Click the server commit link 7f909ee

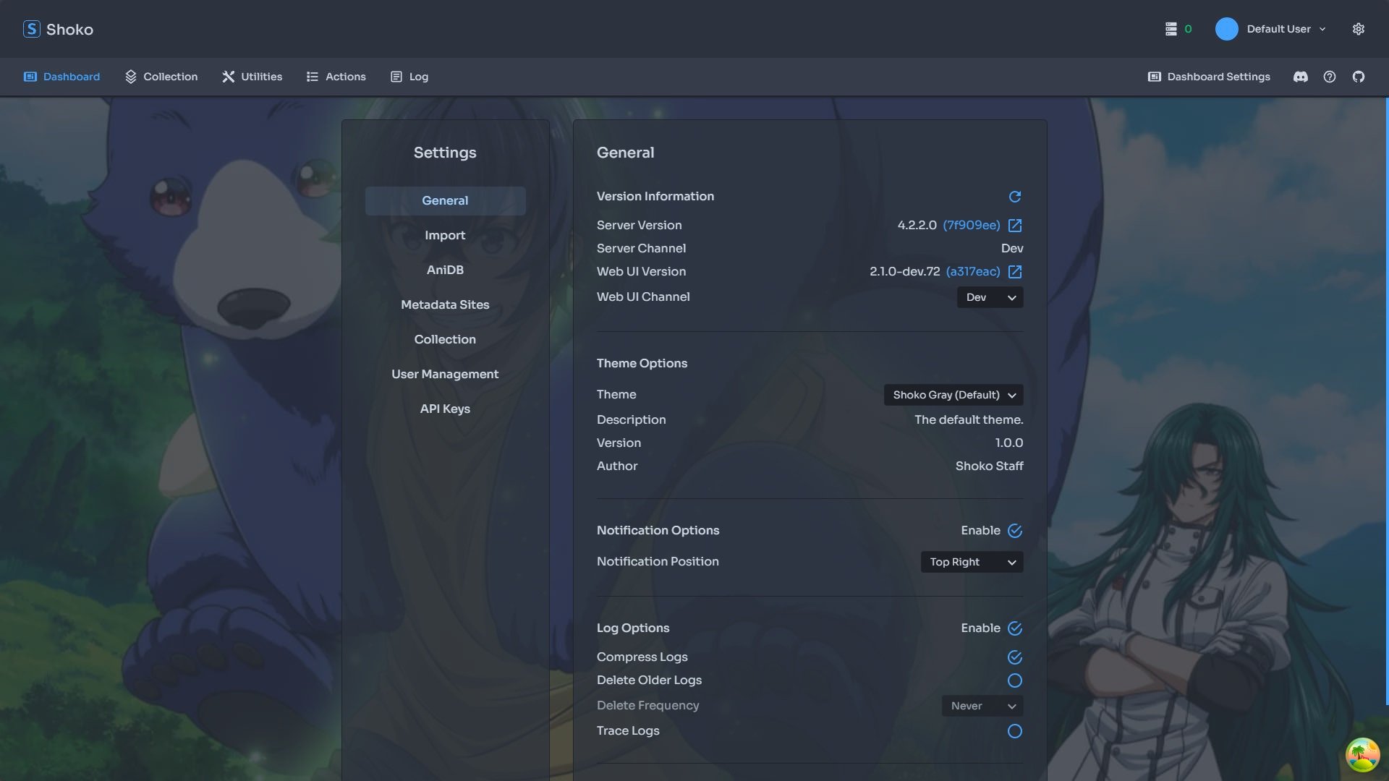[x=972, y=226]
